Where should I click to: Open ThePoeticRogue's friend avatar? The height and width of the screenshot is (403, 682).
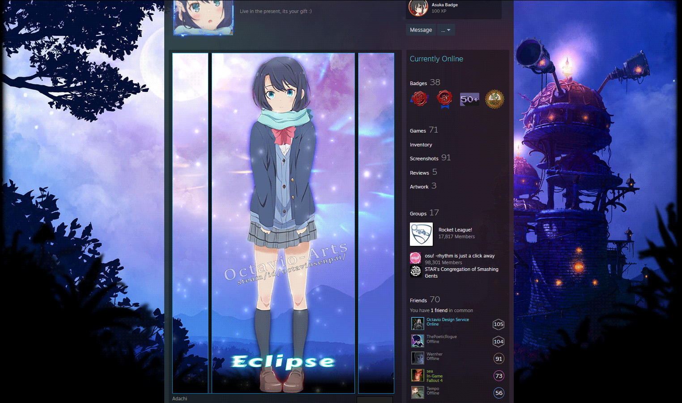coord(418,341)
